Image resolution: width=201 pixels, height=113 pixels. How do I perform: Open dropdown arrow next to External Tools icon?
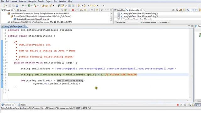[x=38, y=6]
